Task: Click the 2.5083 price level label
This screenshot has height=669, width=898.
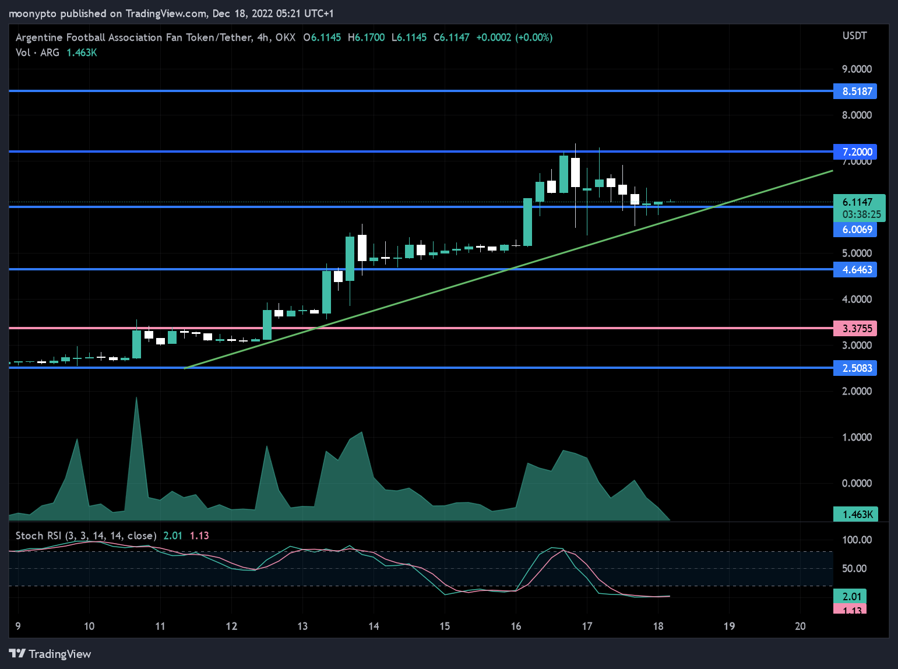Action: (855, 368)
